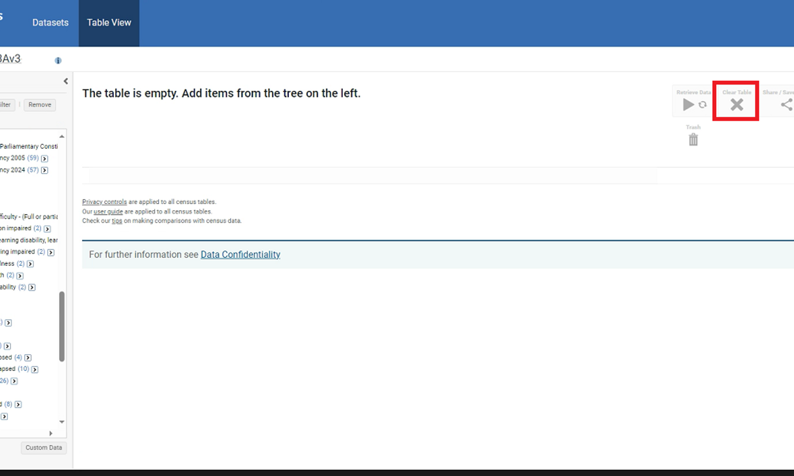Expand the Constituency 2005 (59) node
Screen dimensions: 794x476
[44, 159]
